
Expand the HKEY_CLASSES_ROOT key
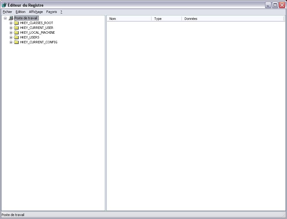pyautogui.click(x=11, y=23)
